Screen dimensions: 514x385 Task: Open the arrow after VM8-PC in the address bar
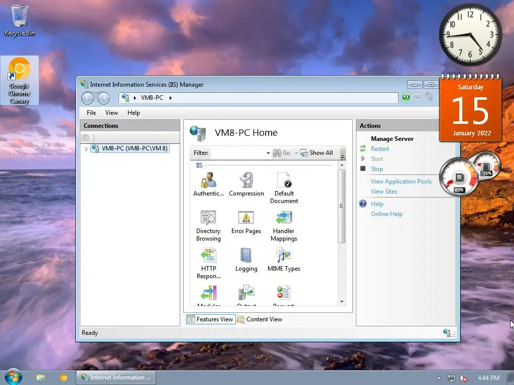point(171,98)
